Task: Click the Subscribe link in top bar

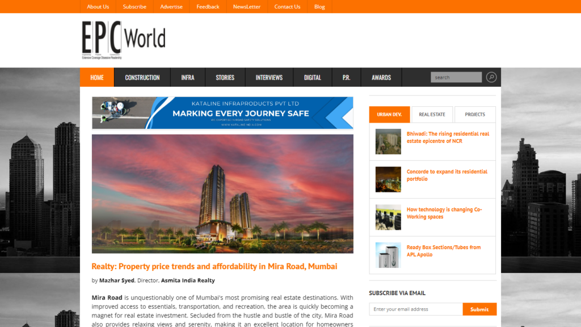Action: pyautogui.click(x=134, y=7)
